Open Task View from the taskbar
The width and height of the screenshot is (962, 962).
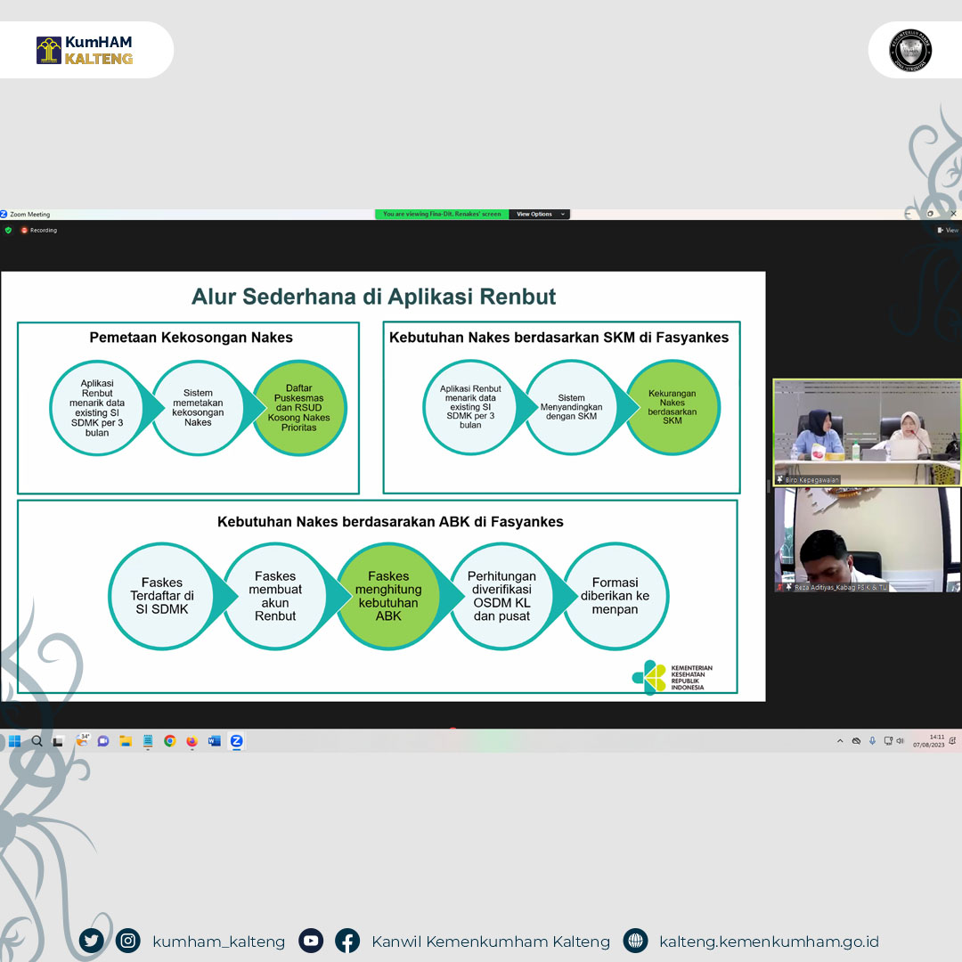point(58,741)
